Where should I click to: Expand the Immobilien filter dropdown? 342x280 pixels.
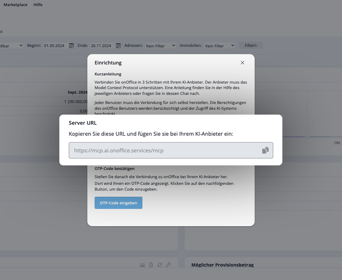(x=220, y=46)
